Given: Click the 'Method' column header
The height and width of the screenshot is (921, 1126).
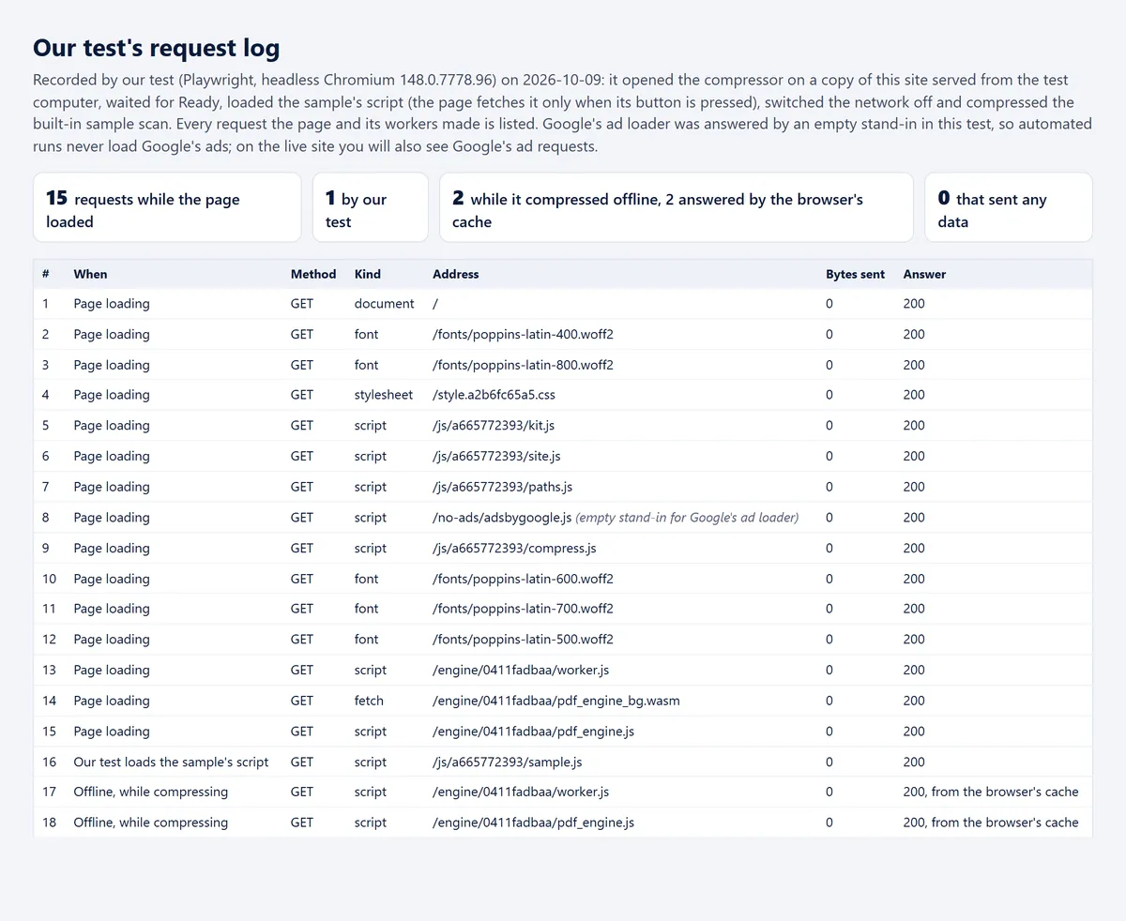Looking at the screenshot, I should [313, 274].
